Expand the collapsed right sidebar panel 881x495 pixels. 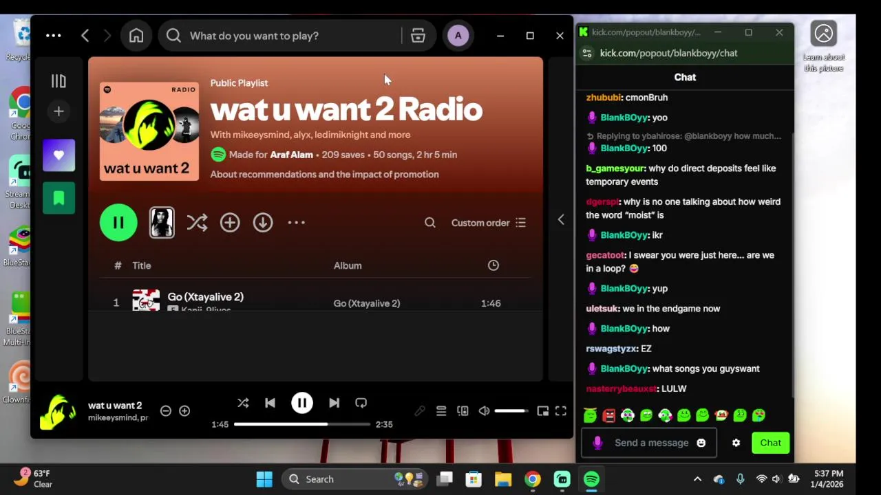coord(561,220)
